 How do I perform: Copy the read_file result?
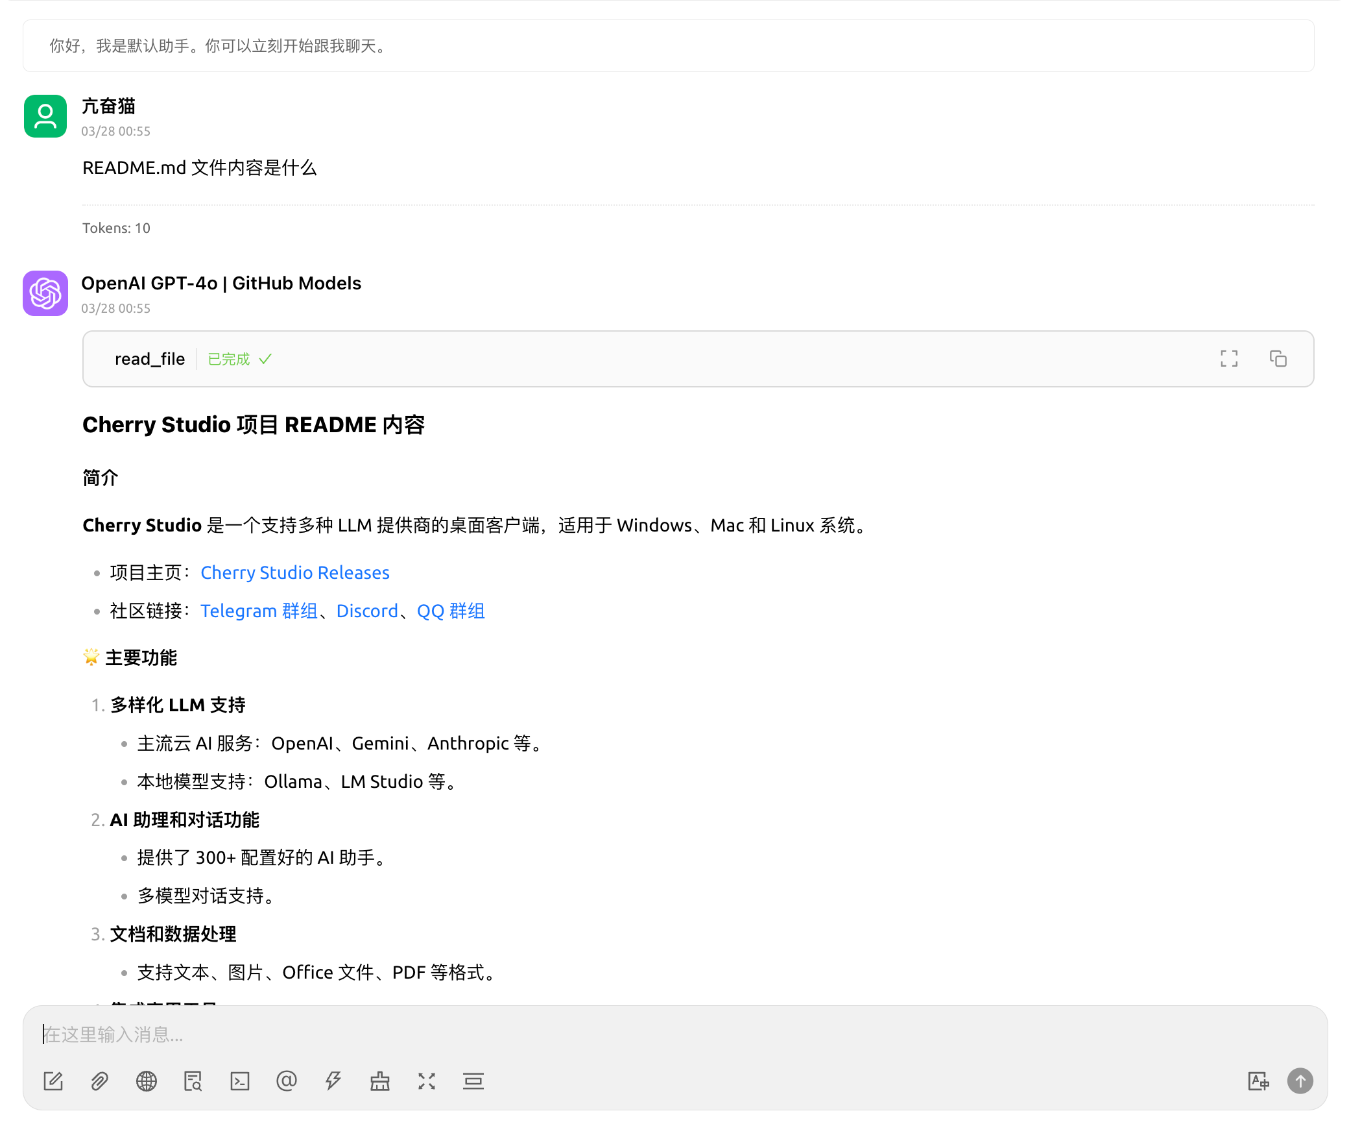click(1278, 359)
